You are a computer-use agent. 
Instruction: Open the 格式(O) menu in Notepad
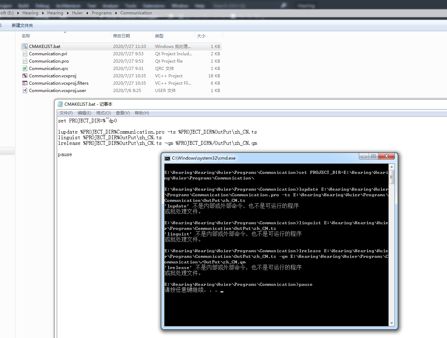pos(104,113)
